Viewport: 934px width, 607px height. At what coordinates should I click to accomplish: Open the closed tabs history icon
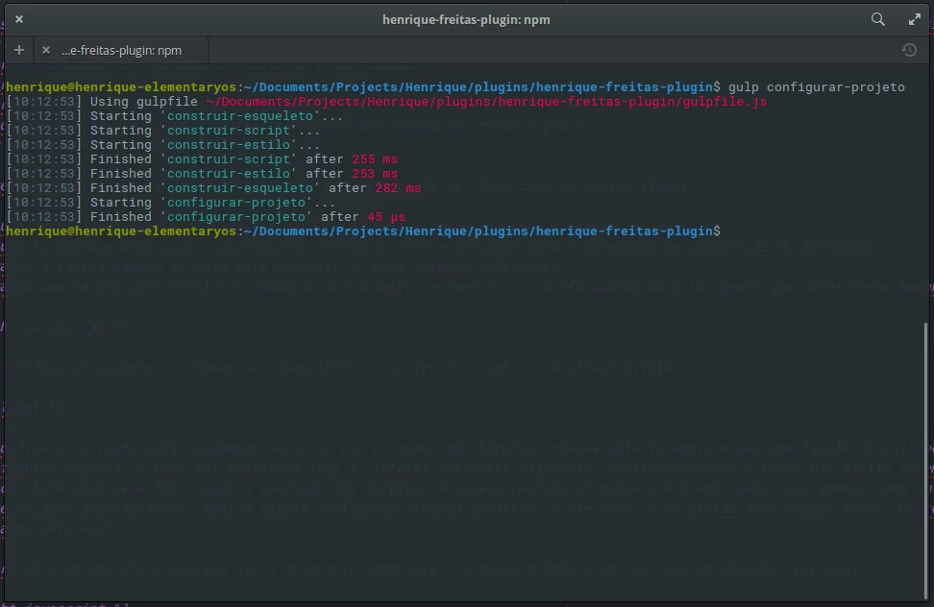tap(909, 50)
